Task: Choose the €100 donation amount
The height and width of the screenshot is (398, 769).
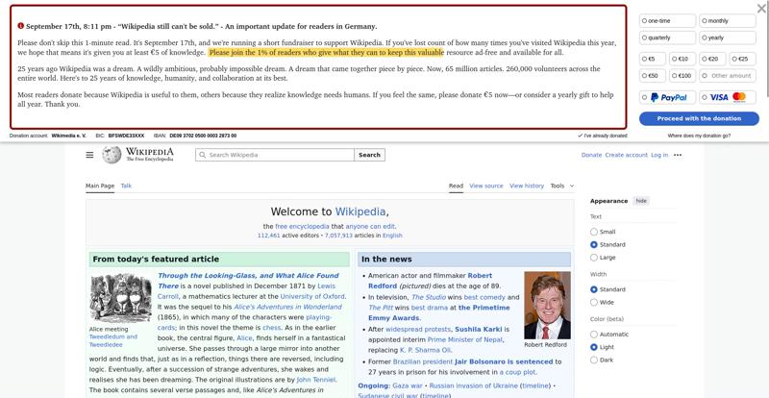Action: pyautogui.click(x=682, y=76)
